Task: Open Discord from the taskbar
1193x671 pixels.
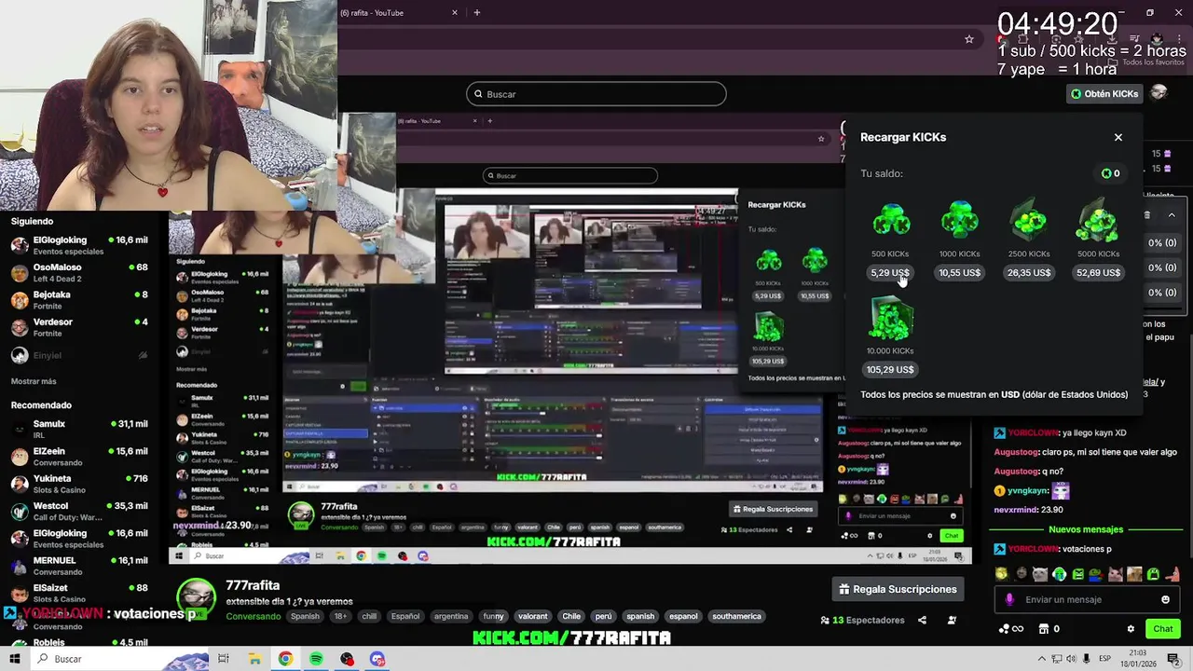Action: (377, 659)
